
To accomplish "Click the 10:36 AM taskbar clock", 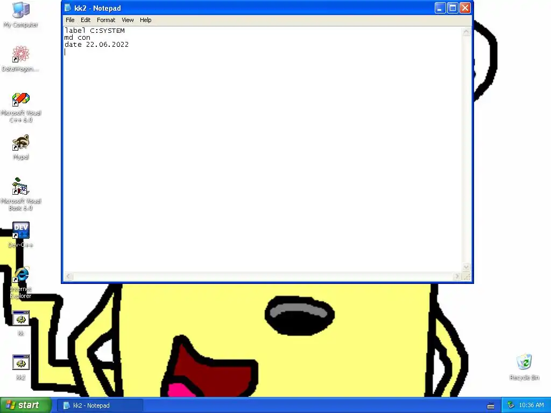I will (531, 405).
